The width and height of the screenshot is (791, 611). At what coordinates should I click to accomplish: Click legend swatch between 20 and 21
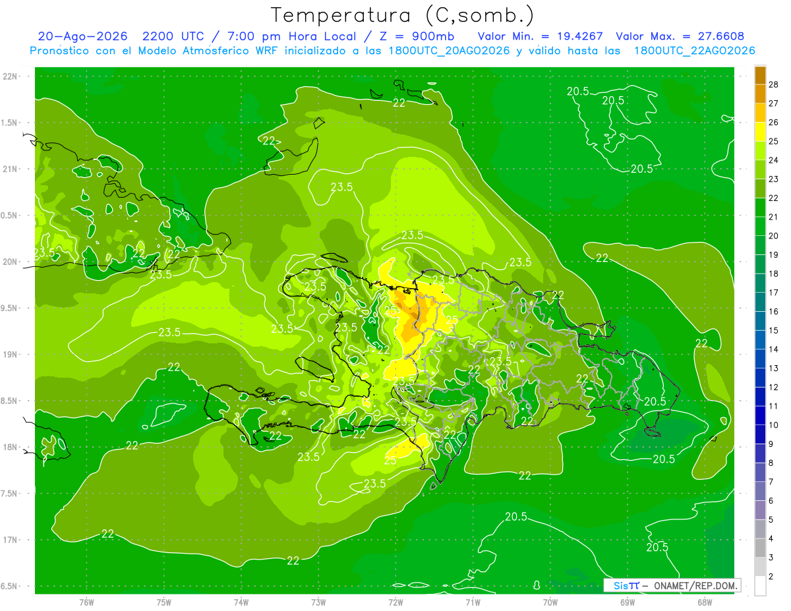point(760,227)
